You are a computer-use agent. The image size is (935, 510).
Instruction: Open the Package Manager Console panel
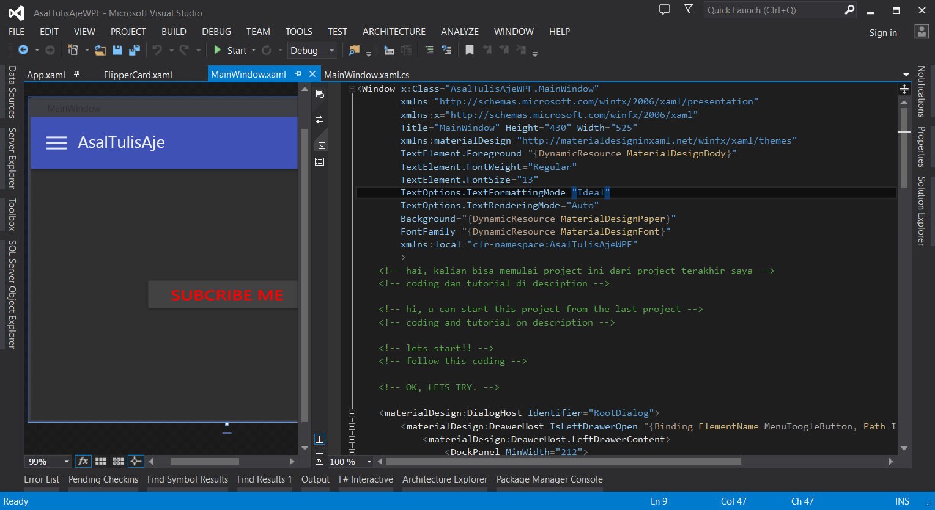point(549,479)
